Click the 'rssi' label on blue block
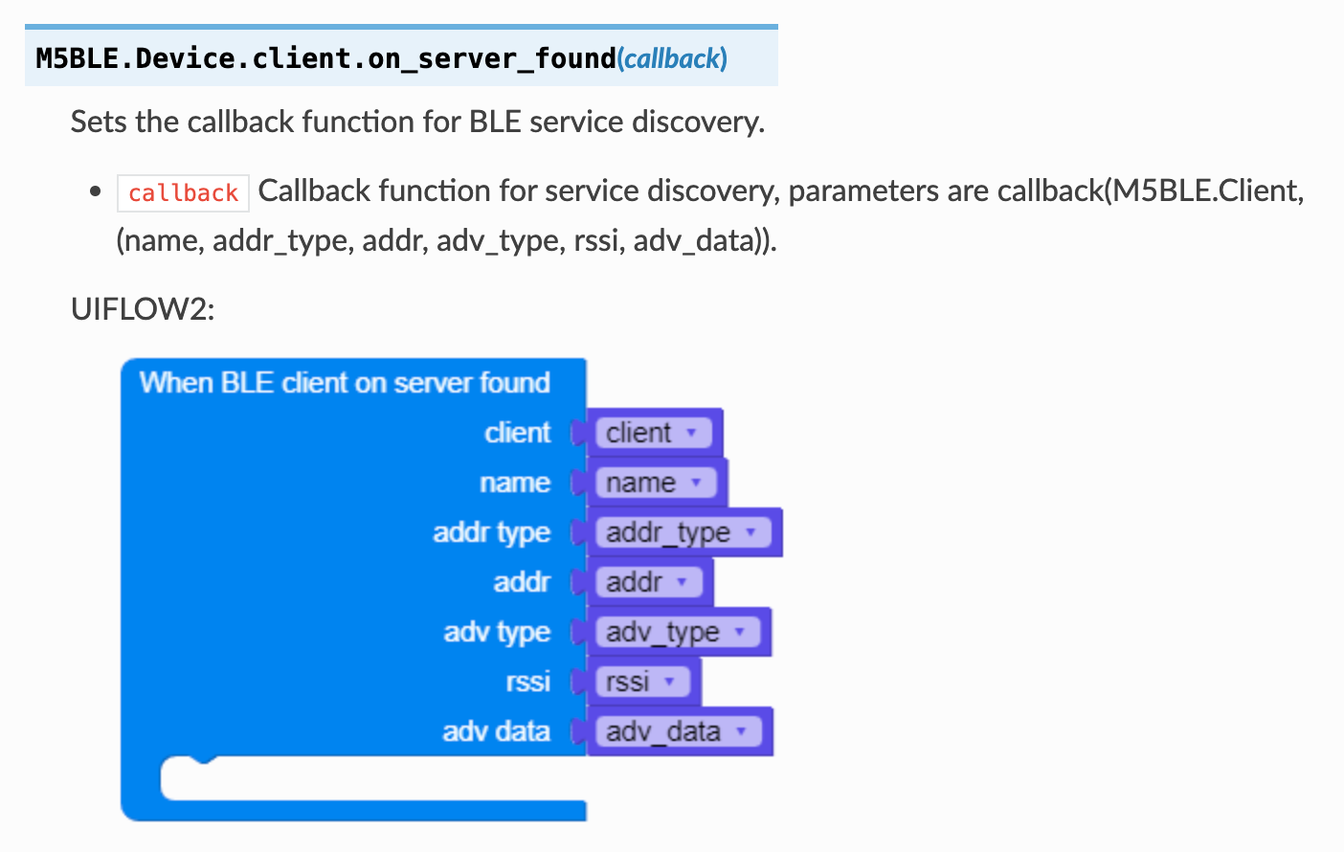The image size is (1344, 852). 528,682
